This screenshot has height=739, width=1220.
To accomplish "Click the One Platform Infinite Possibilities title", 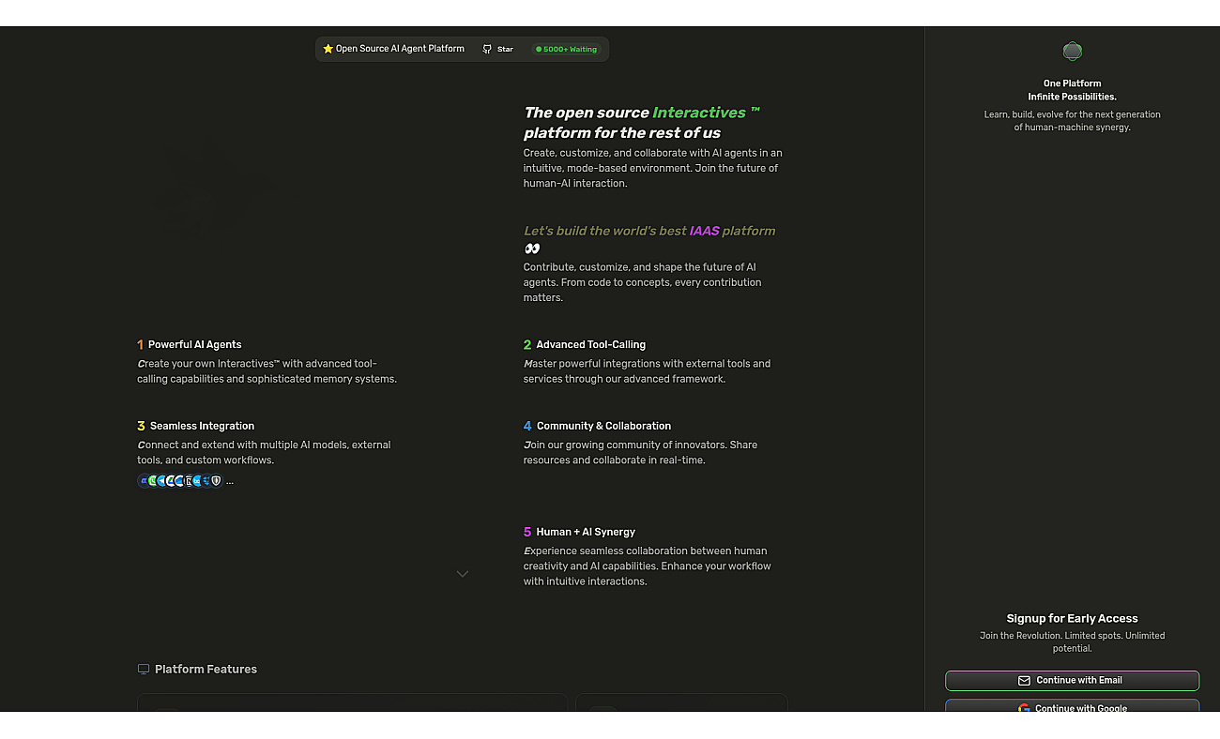I will coord(1072,90).
